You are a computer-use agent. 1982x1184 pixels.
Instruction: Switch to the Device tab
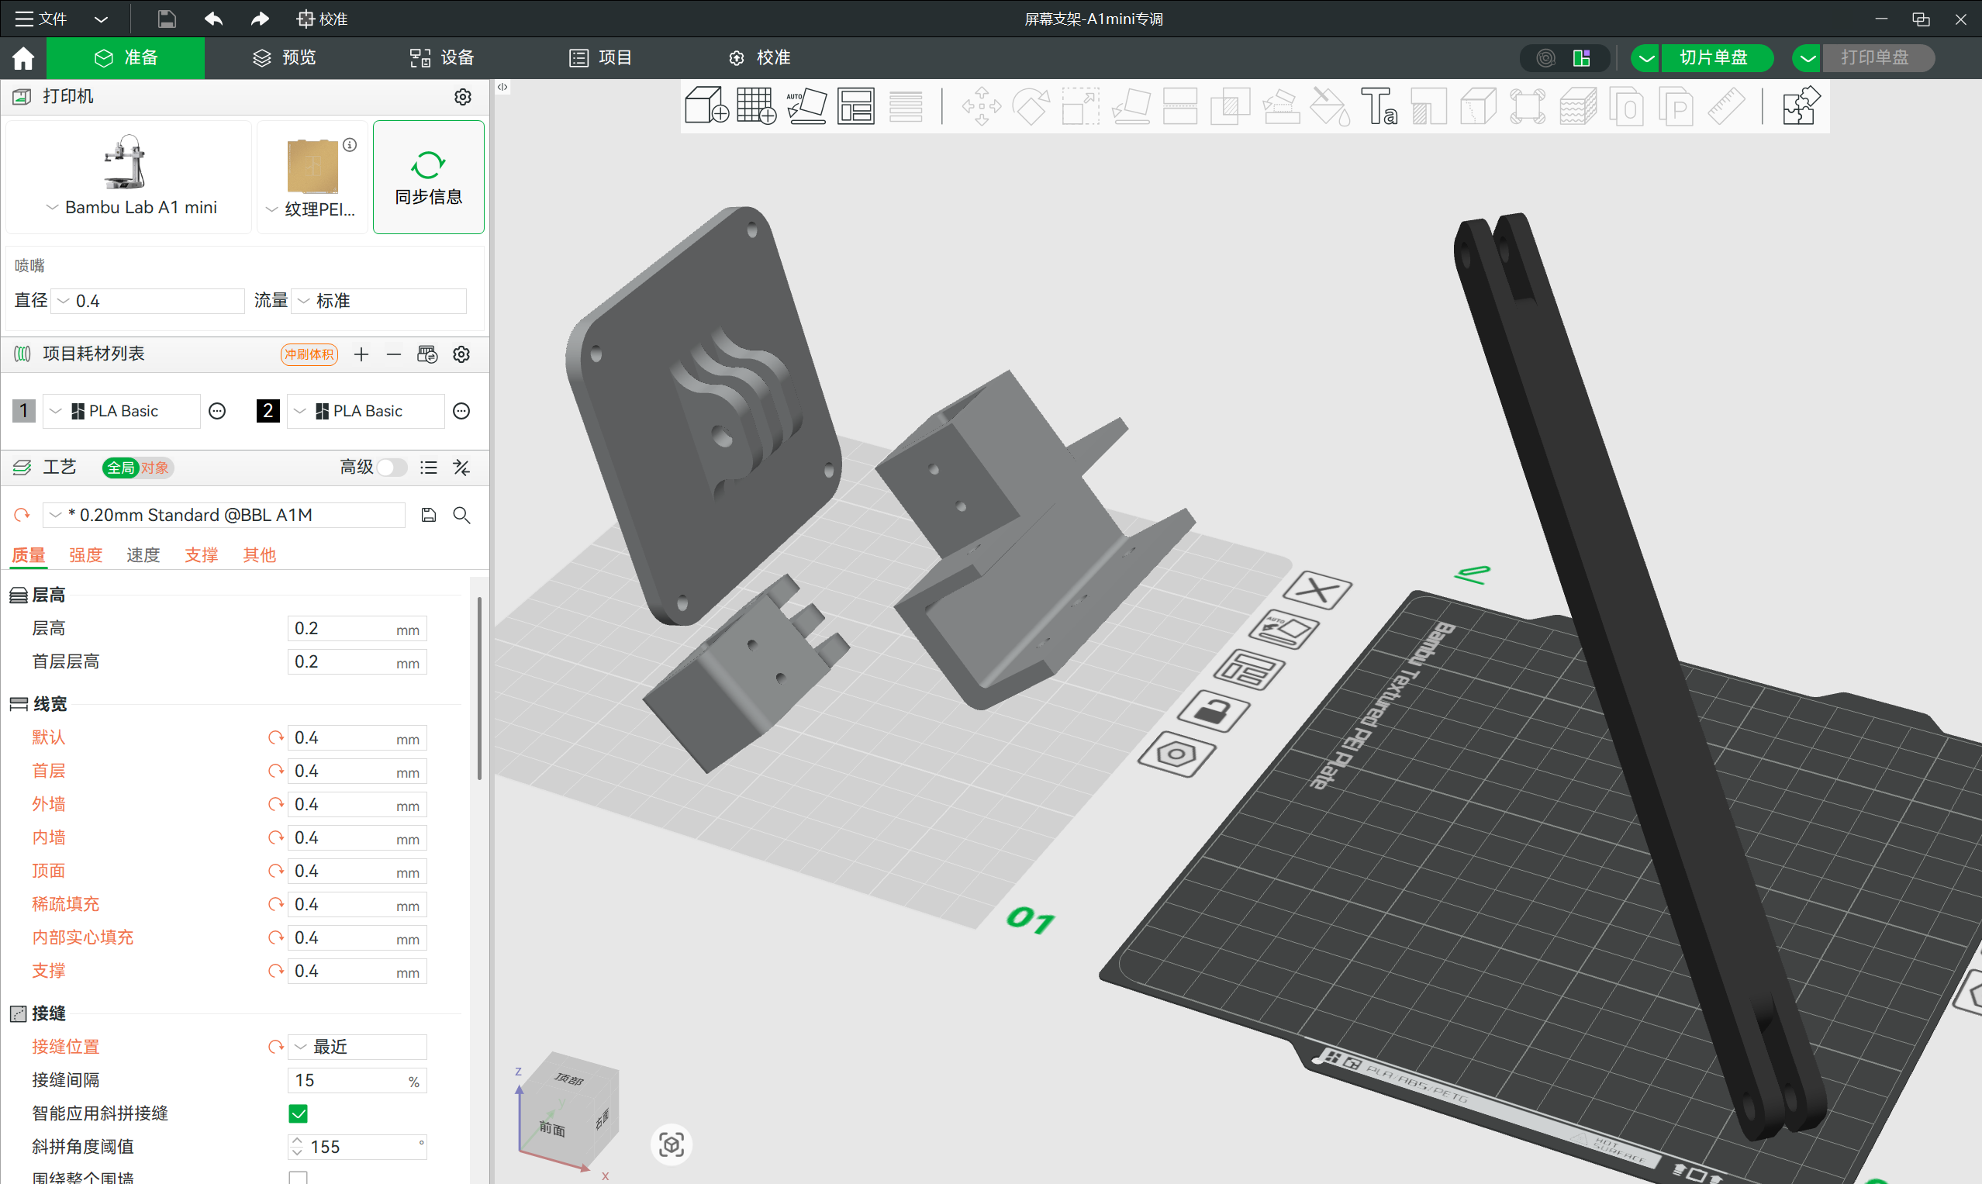442,57
